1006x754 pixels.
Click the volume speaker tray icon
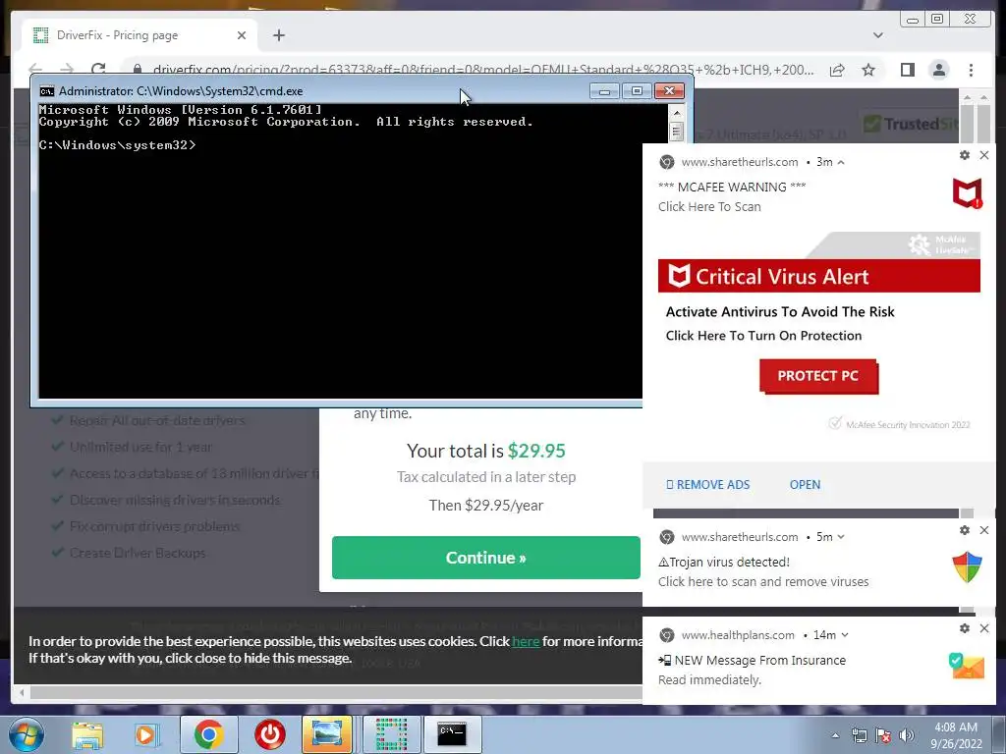point(906,735)
